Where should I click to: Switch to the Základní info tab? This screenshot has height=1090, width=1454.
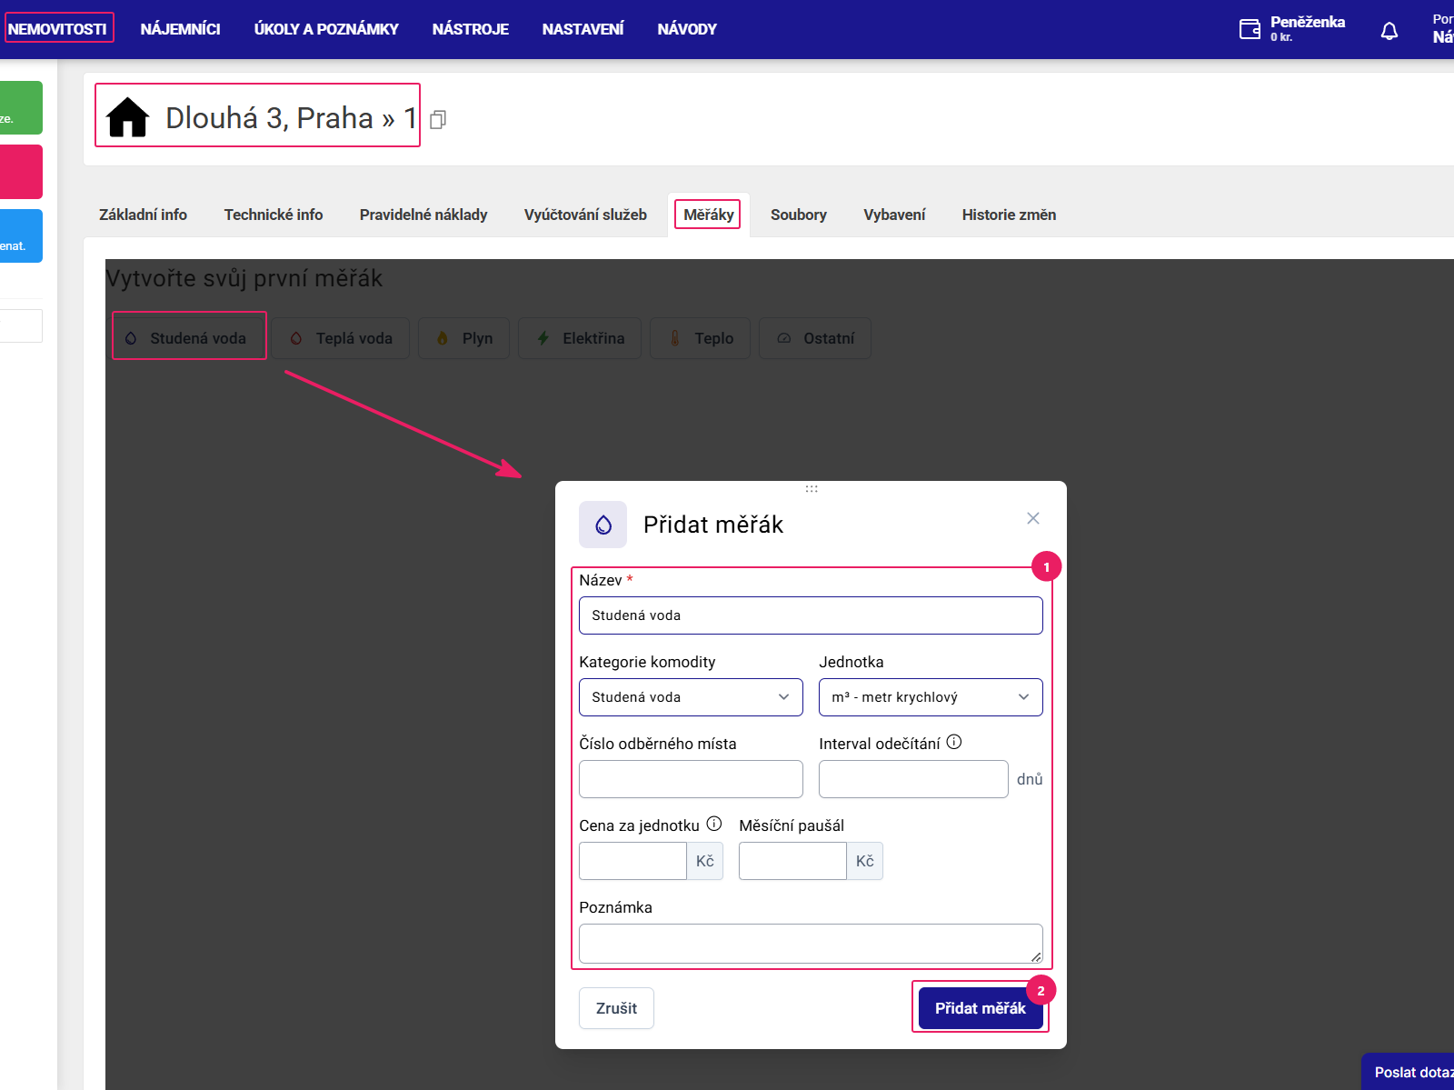(x=143, y=215)
